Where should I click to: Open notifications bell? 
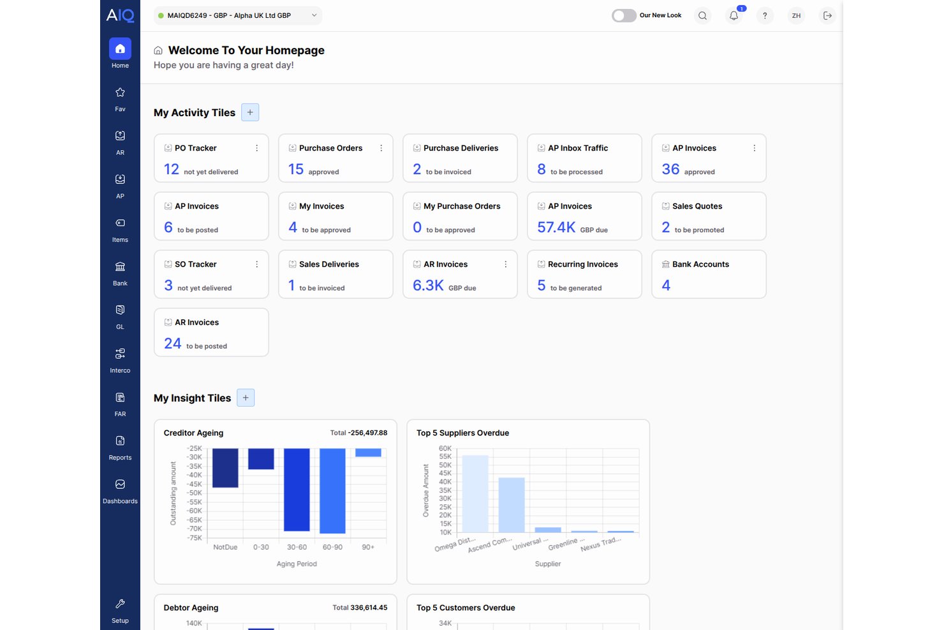click(x=734, y=15)
